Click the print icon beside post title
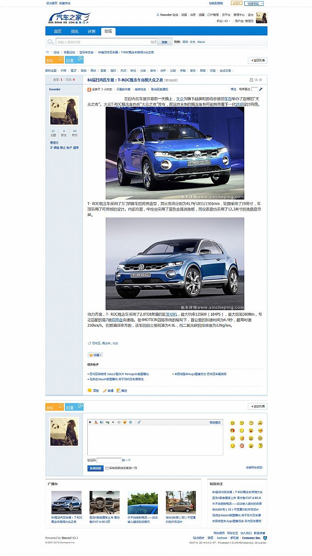The width and height of the screenshot is (312, 556). pyautogui.click(x=251, y=80)
